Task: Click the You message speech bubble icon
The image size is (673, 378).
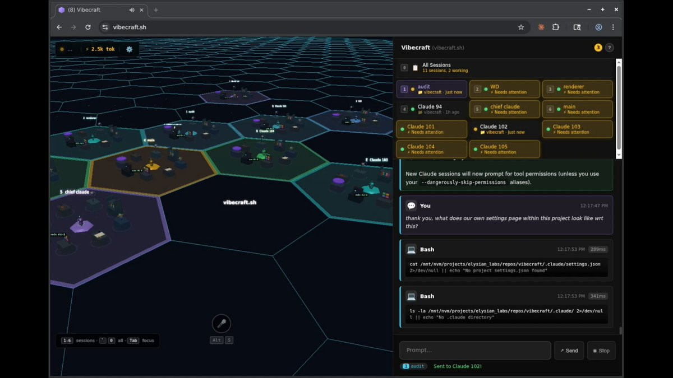Action: (411, 206)
